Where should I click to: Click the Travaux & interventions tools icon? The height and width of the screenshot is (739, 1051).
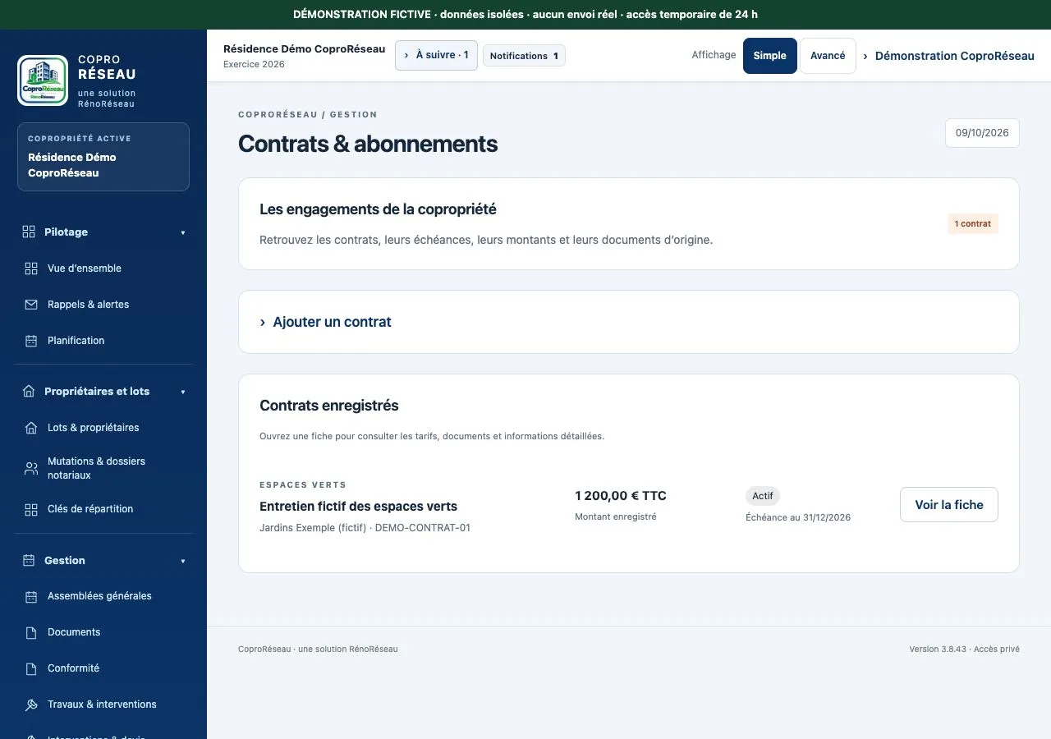(31, 705)
